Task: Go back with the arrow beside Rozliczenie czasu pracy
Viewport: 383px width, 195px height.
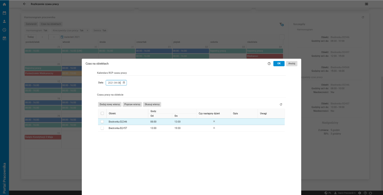Action: point(25,4)
